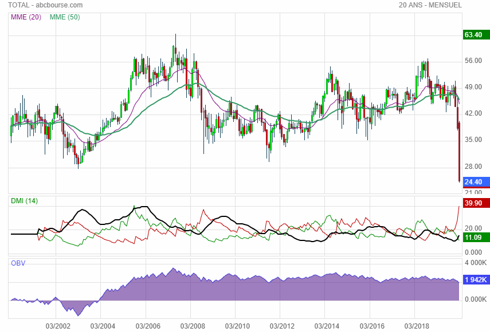Click the 03/2010 date axis label
The height and width of the screenshot is (332, 490).
[x=237, y=326]
